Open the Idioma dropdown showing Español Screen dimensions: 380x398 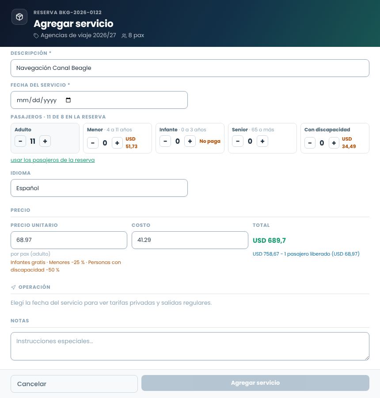[x=99, y=188]
